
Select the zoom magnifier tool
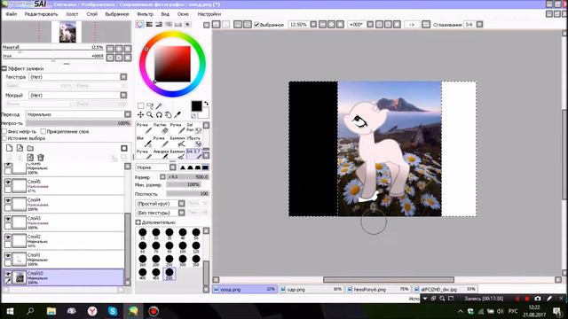pyautogui.click(x=150, y=114)
